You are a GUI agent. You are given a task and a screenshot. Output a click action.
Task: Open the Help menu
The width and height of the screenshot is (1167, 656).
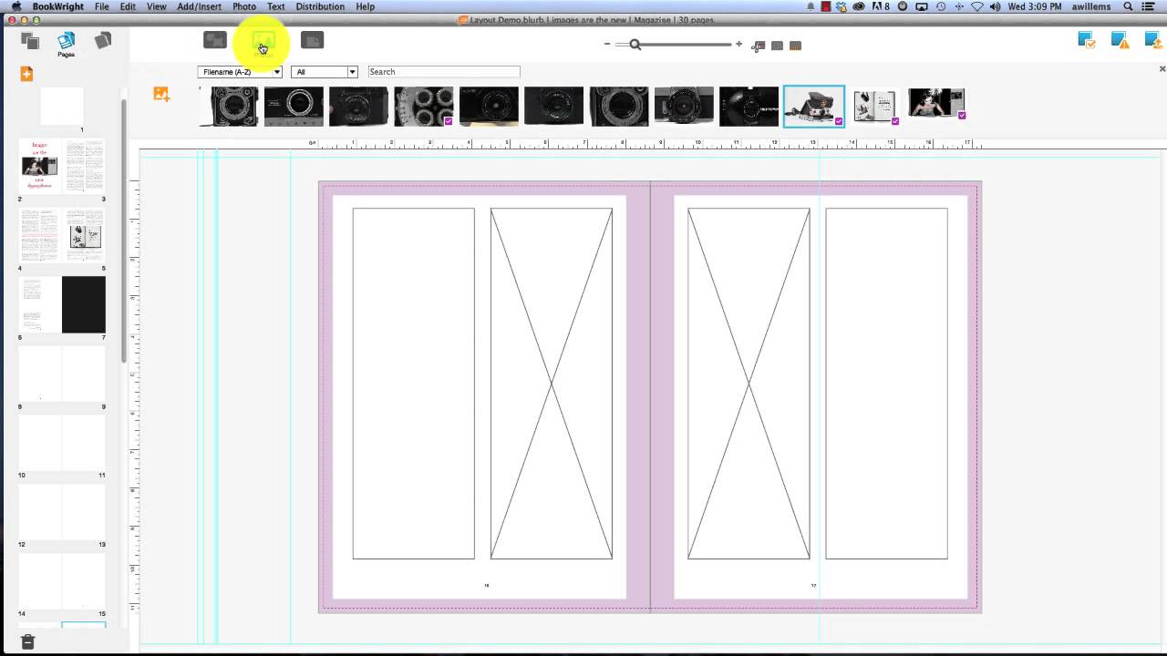point(365,6)
